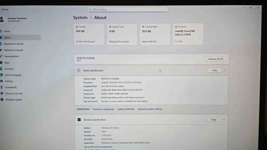The image size is (267, 150).
Task: Click the search magnifier icon
Action: click(90, 9)
